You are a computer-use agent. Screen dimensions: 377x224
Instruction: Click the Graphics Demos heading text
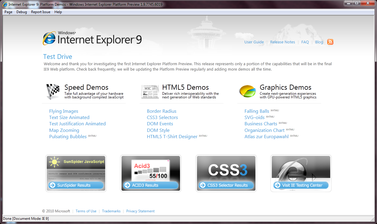(285, 87)
